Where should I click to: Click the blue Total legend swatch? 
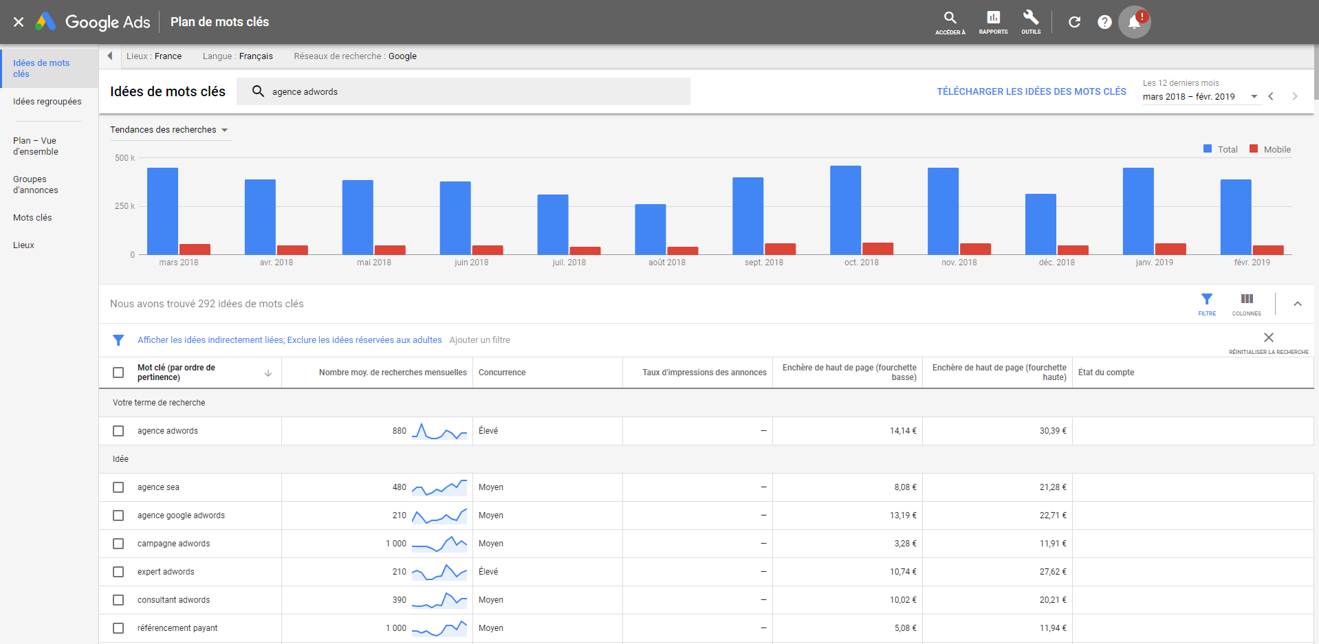[x=1208, y=149]
